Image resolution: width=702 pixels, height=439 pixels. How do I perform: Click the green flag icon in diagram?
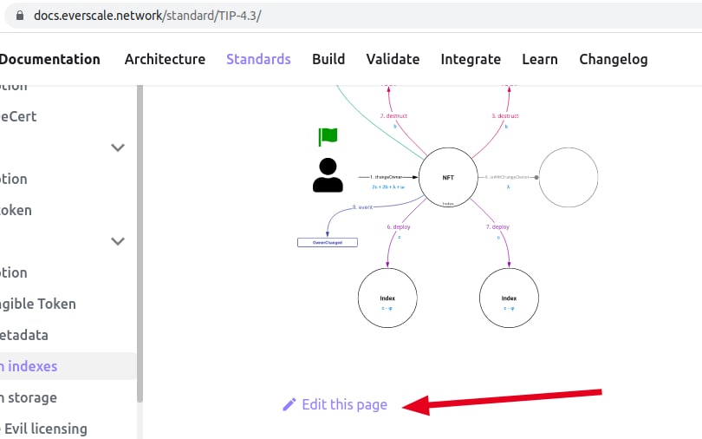[328, 136]
